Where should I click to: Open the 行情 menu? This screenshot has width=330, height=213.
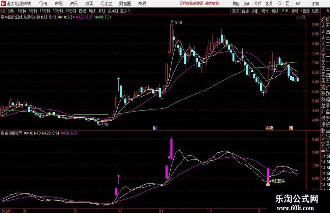click(43, 3)
